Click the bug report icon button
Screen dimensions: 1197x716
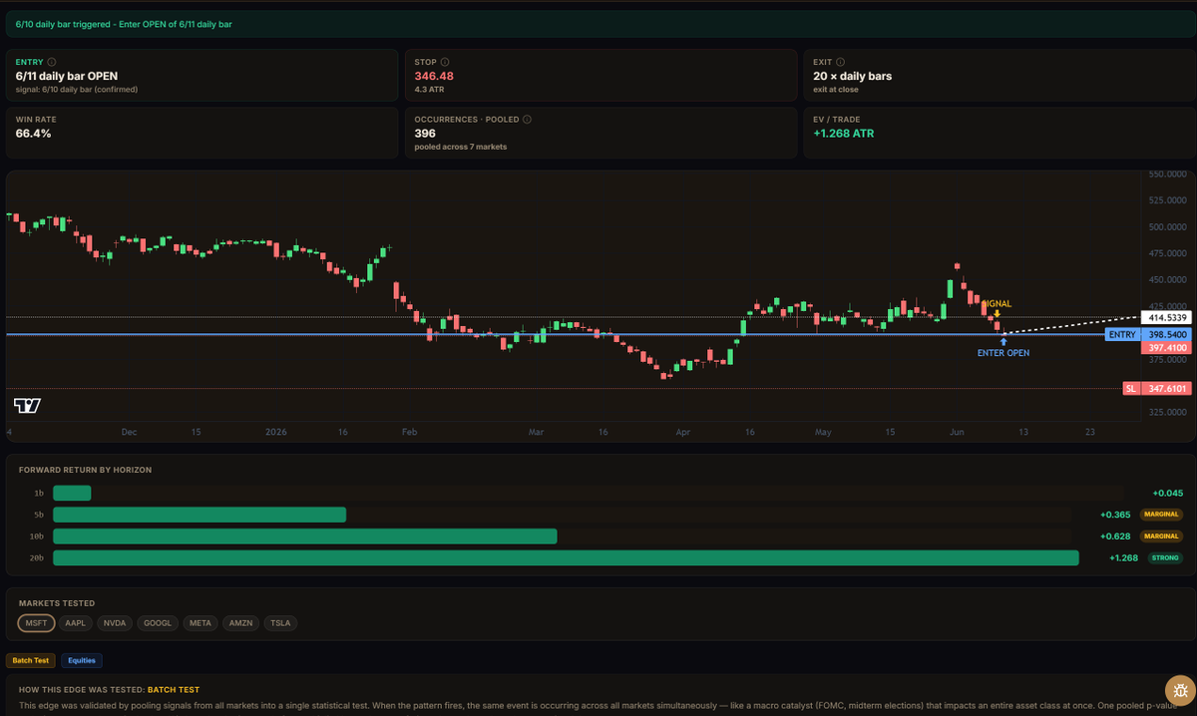pos(1181,690)
